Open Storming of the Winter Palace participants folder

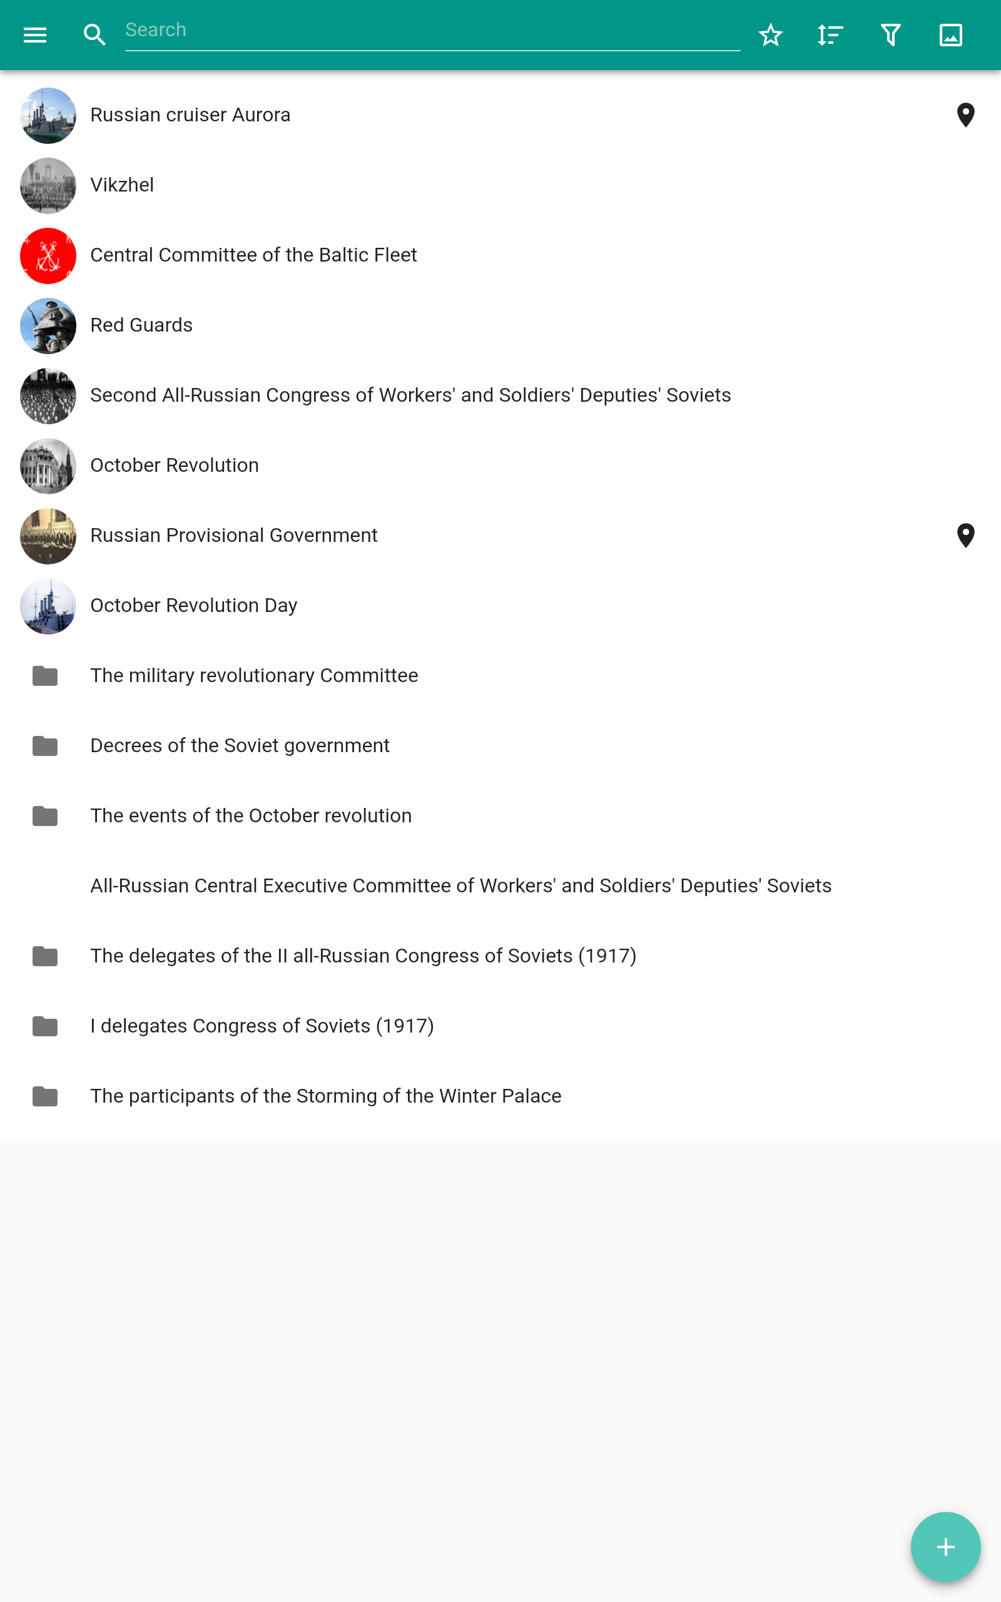click(326, 1096)
